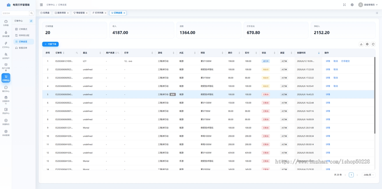The image size is (382, 189).
Task: Open 聊天中心 in the left navigation
Action: 6,89
